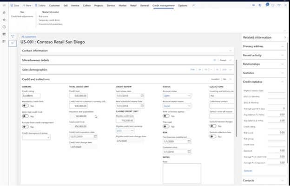Toggle Exclude from credit management switch
This screenshot has height=186, width=290.
pos(26,127)
